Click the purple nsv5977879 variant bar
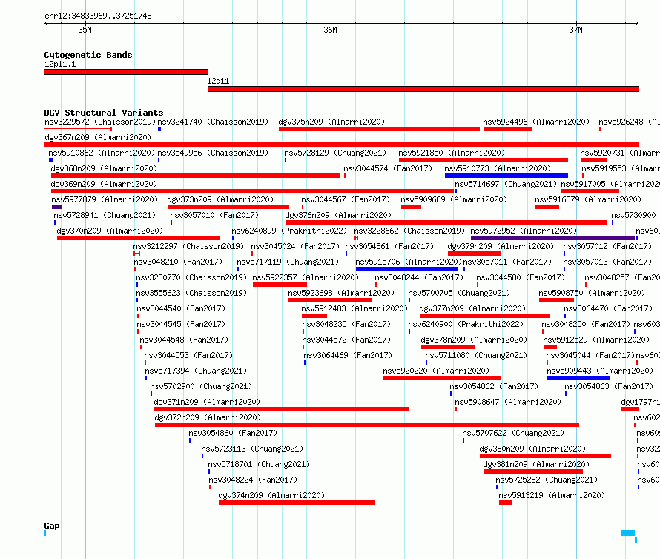This screenshot has width=660, height=559. point(57,207)
